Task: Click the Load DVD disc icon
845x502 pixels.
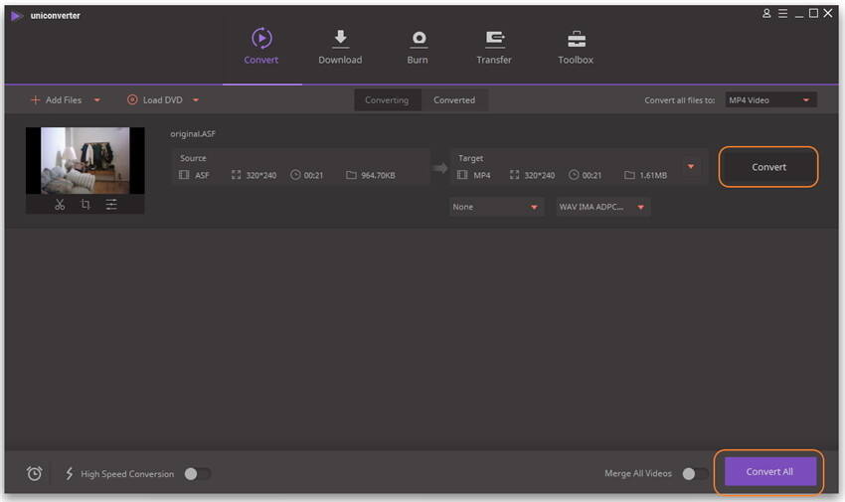Action: click(x=132, y=99)
